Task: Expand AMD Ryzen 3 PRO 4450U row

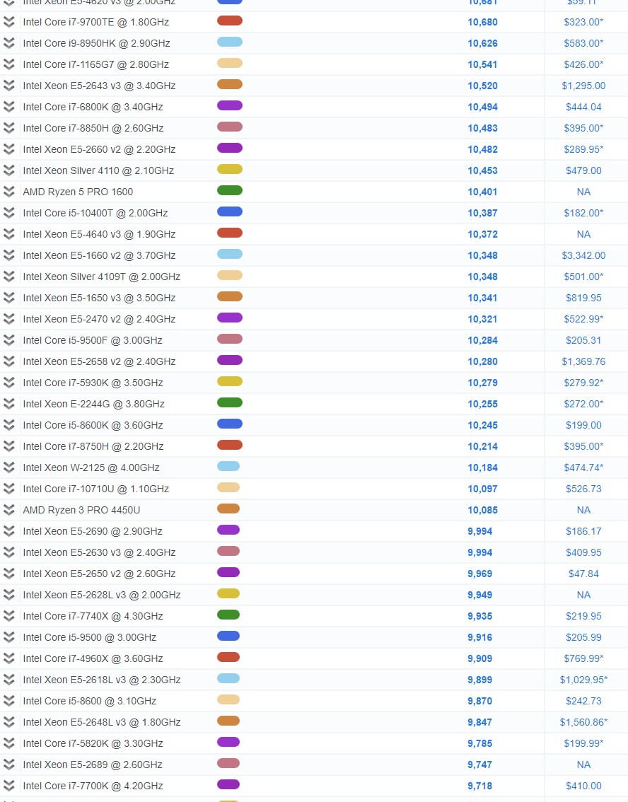Action: 8,510
